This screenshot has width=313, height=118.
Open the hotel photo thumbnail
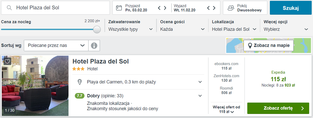point(35,86)
